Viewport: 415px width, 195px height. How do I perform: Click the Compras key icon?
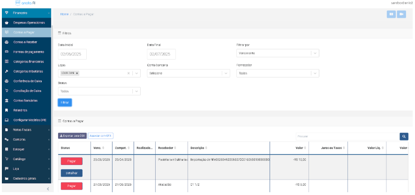pos(7,140)
